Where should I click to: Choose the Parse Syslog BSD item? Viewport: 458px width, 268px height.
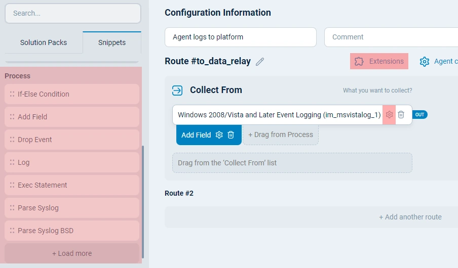pyautogui.click(x=72, y=231)
